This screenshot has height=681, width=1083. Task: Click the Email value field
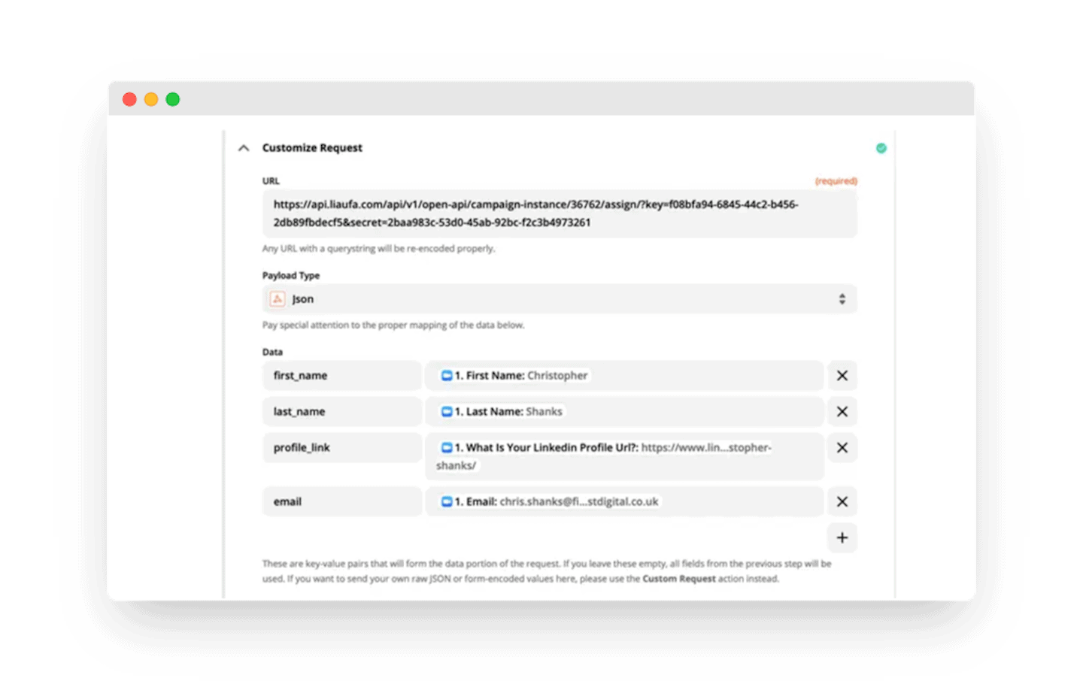(624, 502)
